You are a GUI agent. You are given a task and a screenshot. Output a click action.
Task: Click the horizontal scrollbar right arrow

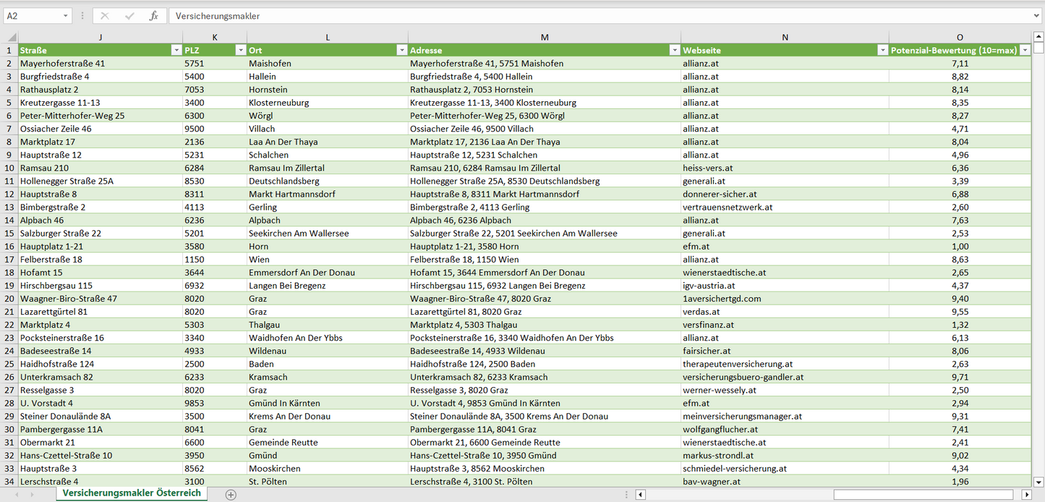tap(1026, 495)
